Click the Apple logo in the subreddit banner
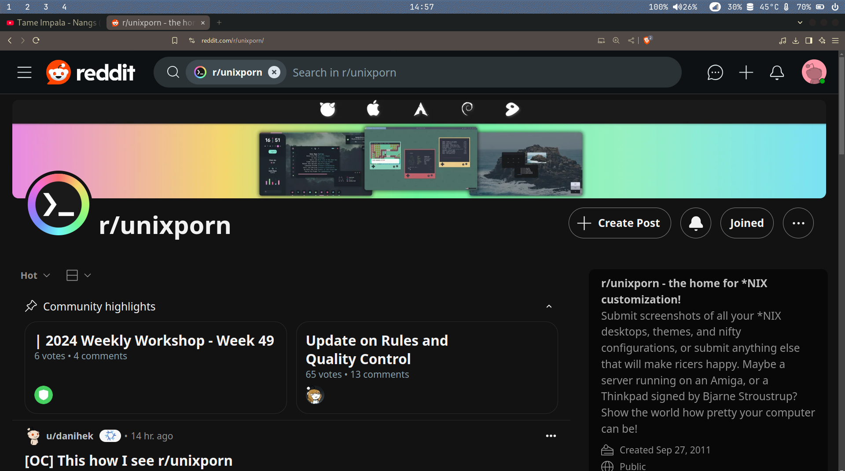This screenshot has width=845, height=471. [373, 109]
